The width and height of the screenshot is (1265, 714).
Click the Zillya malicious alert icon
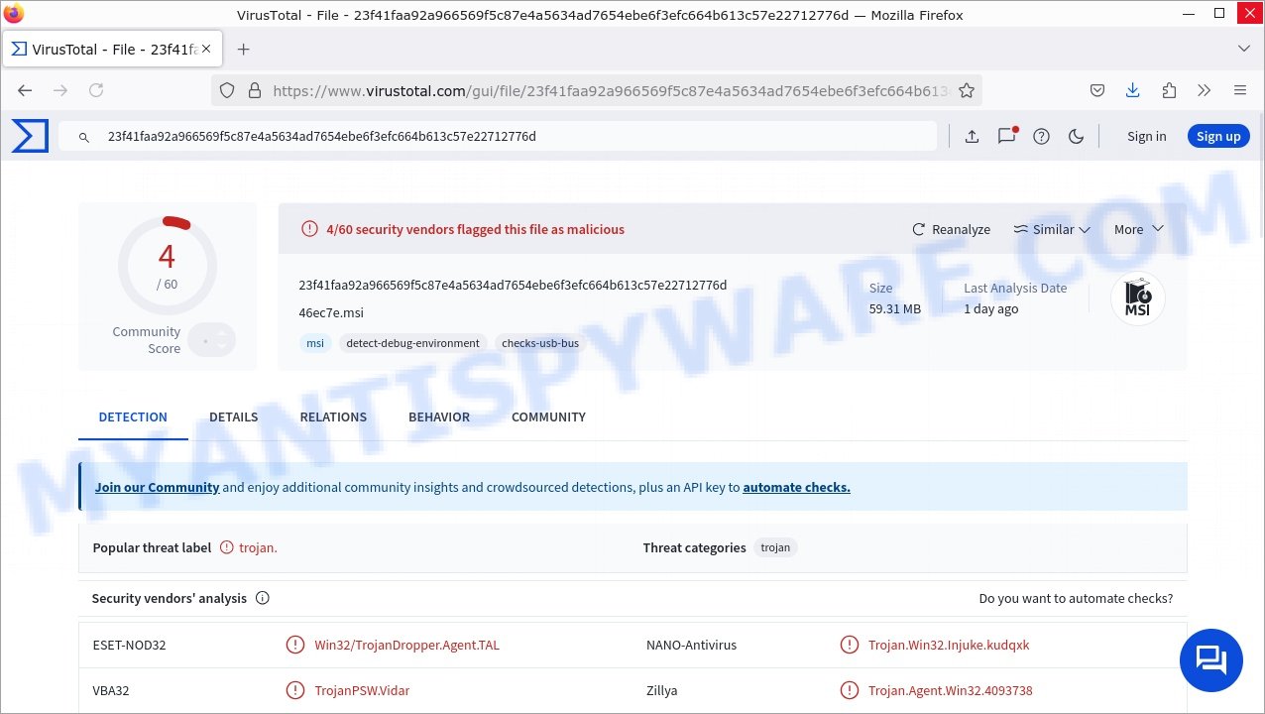click(x=849, y=690)
